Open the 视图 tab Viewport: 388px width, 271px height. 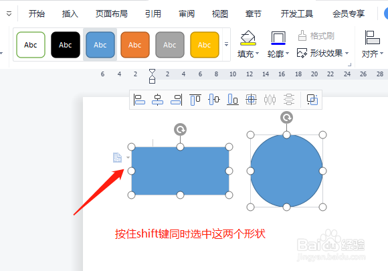tap(220, 13)
